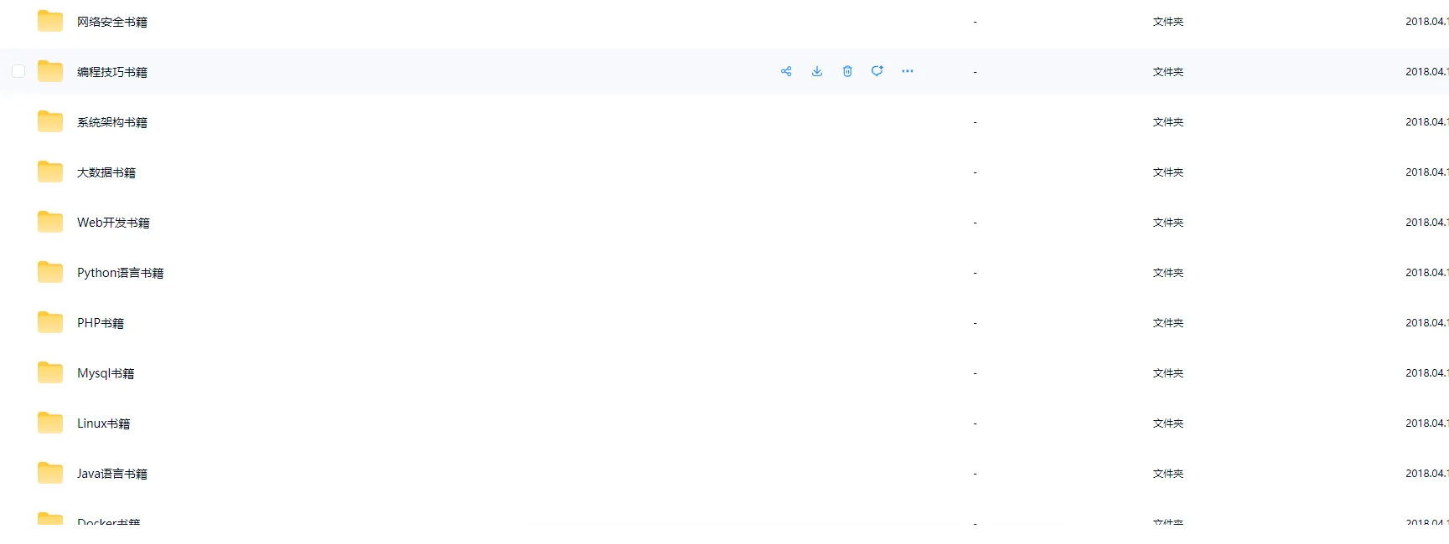The width and height of the screenshot is (1449, 544).
Task: Open the 网络安全书籍 folder name
Action: tap(112, 22)
